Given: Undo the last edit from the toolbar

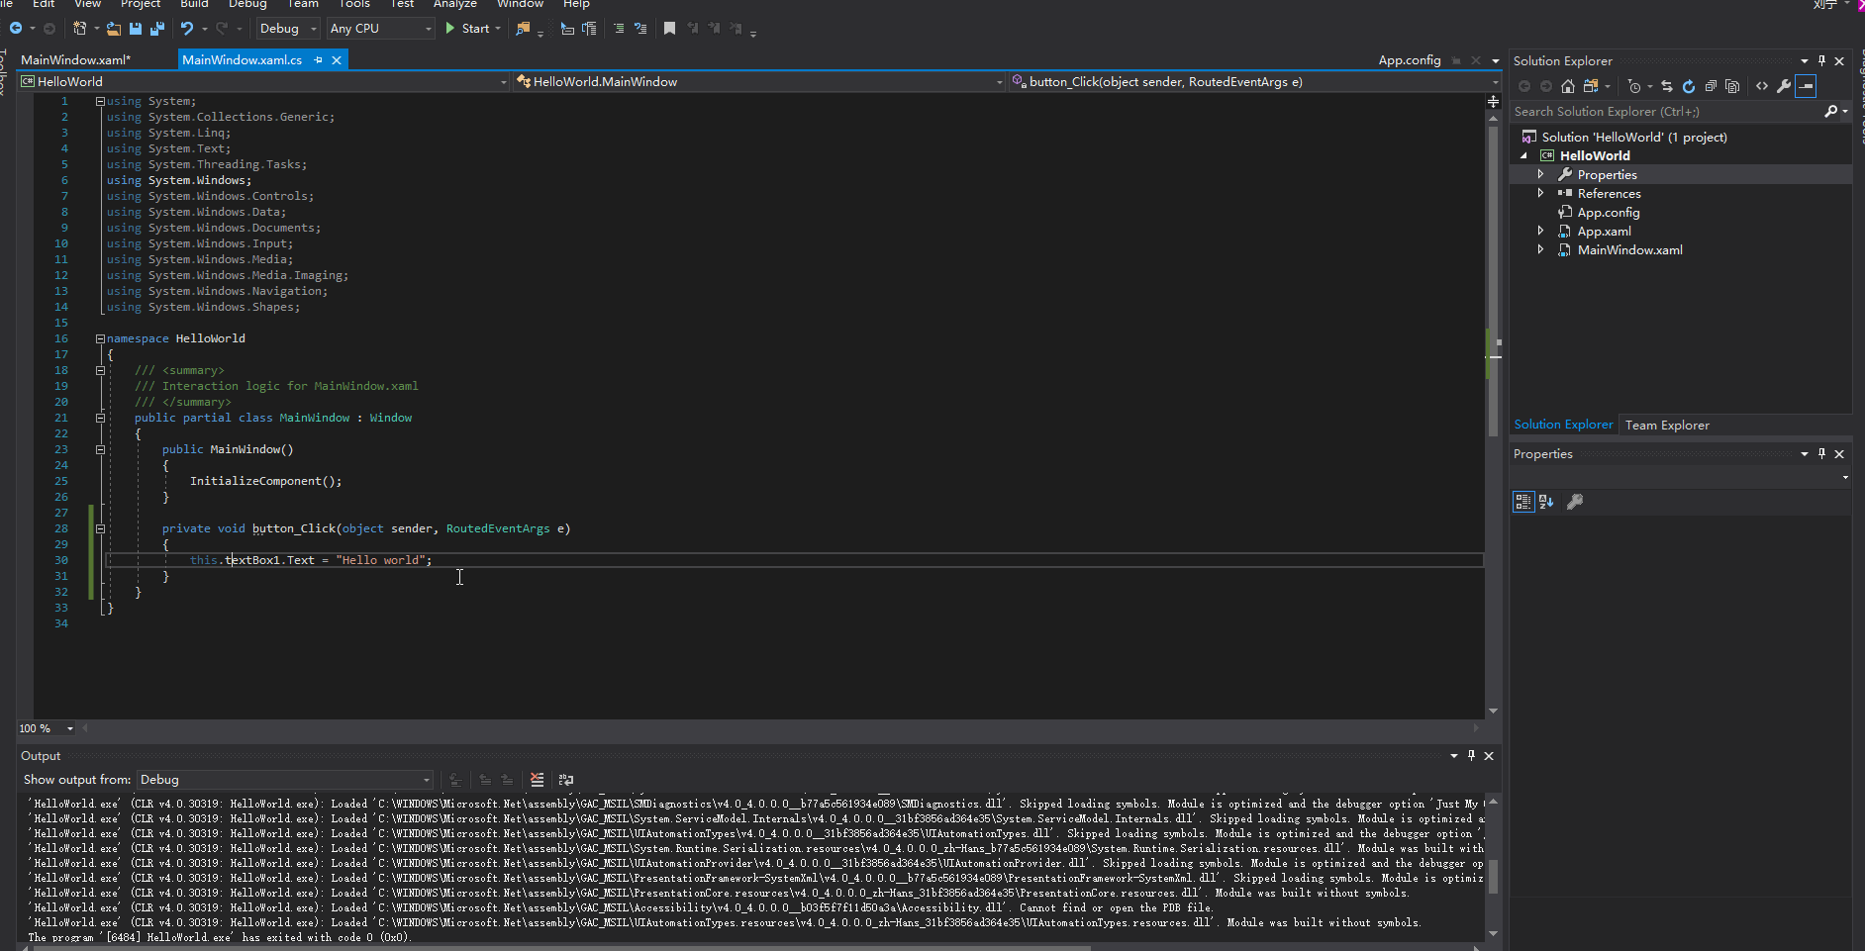Looking at the screenshot, I should [187, 29].
